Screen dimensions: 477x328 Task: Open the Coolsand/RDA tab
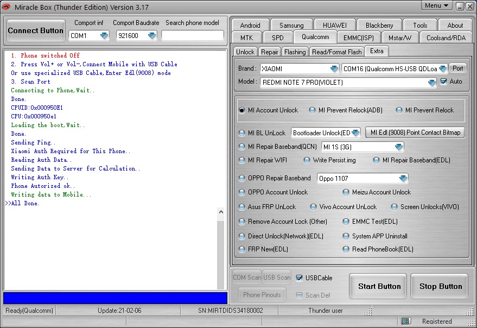click(x=446, y=38)
